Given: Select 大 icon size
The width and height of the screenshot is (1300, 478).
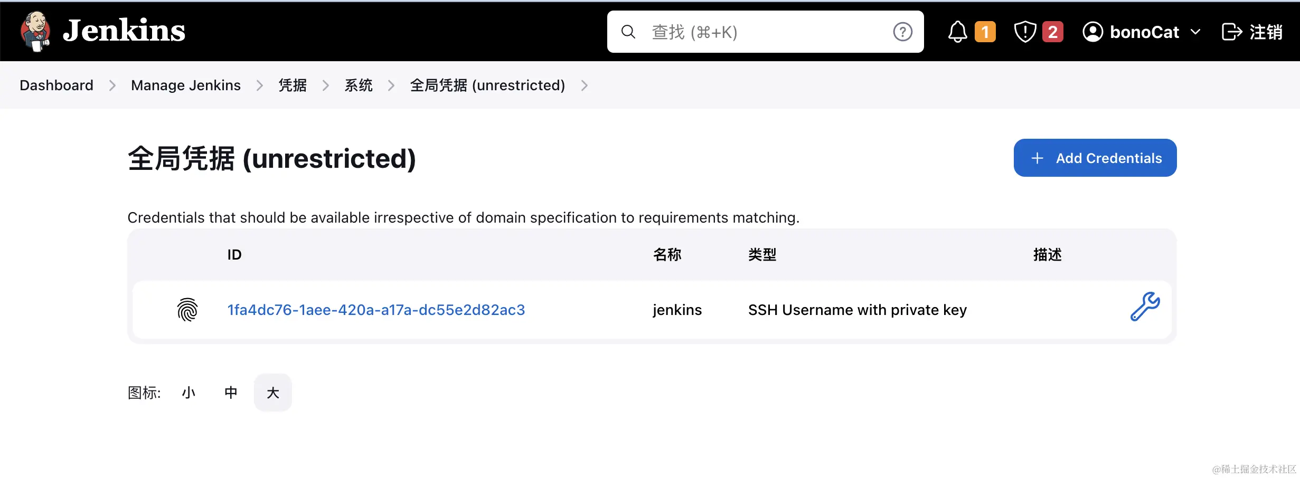Looking at the screenshot, I should click(272, 392).
